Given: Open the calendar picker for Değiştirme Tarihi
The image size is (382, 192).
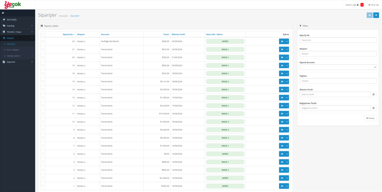Looking at the screenshot, I should pos(373,108).
